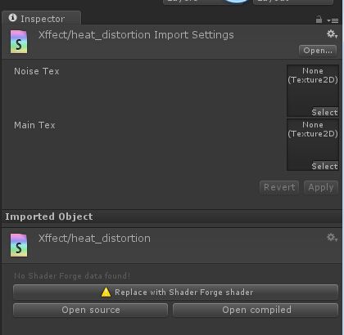Click the yellow warning triangle icon
Viewport: 344px width, 335px height.
point(106,293)
